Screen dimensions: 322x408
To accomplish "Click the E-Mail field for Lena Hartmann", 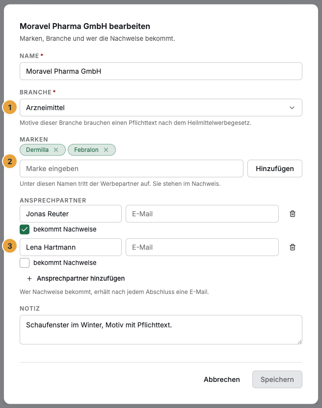I will 202,247.
